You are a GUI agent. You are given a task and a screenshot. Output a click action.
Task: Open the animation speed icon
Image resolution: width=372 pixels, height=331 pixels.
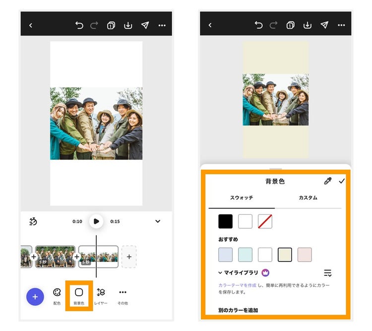[x=33, y=221]
